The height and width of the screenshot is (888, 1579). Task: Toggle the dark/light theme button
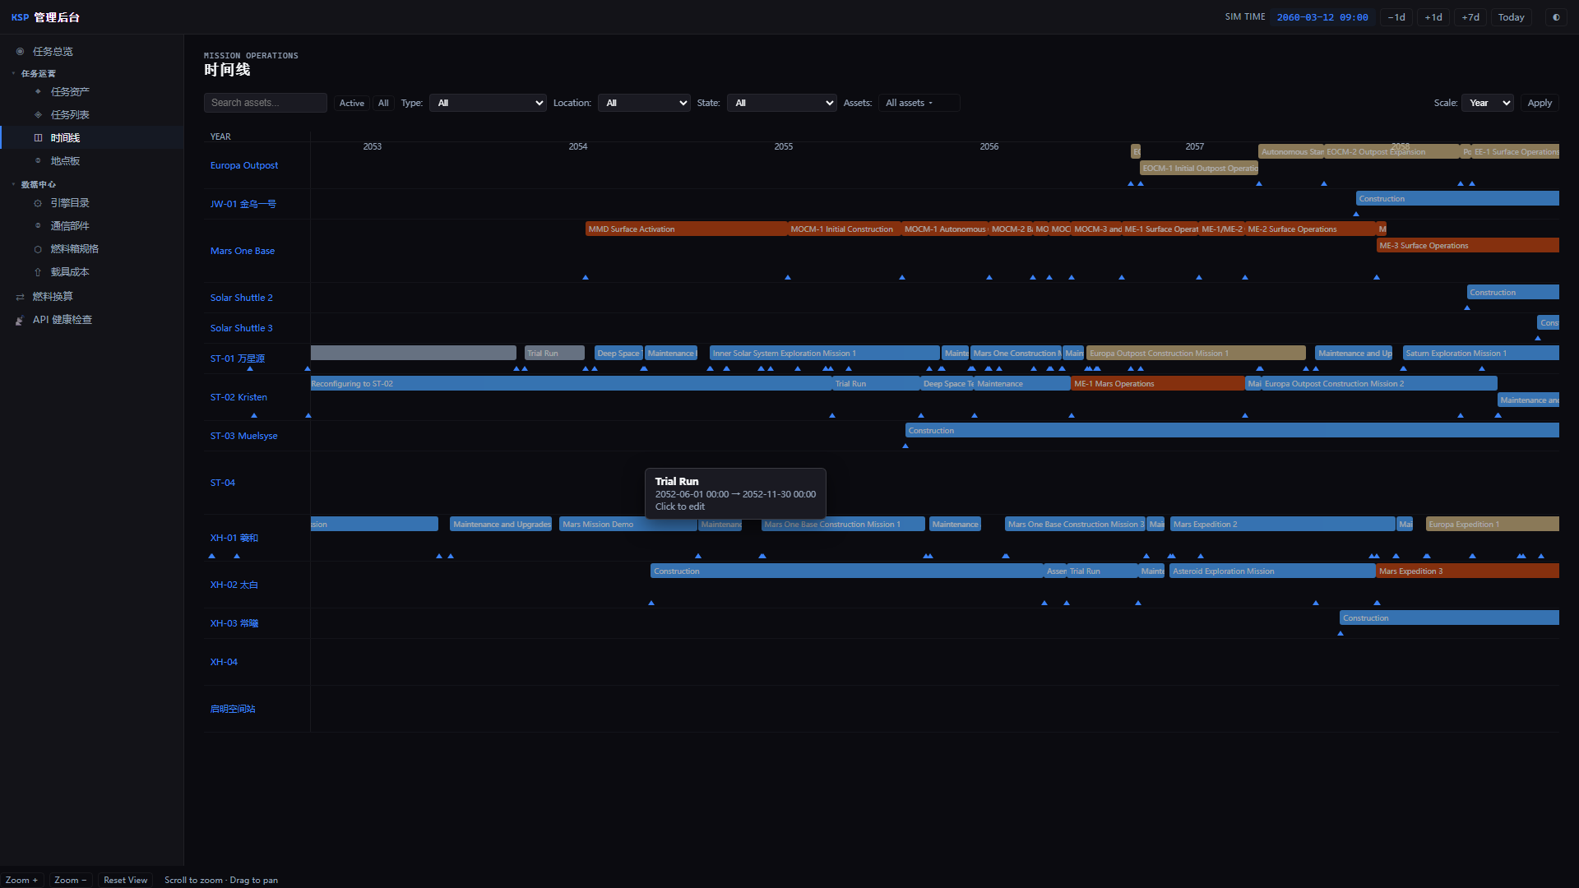pyautogui.click(x=1556, y=17)
